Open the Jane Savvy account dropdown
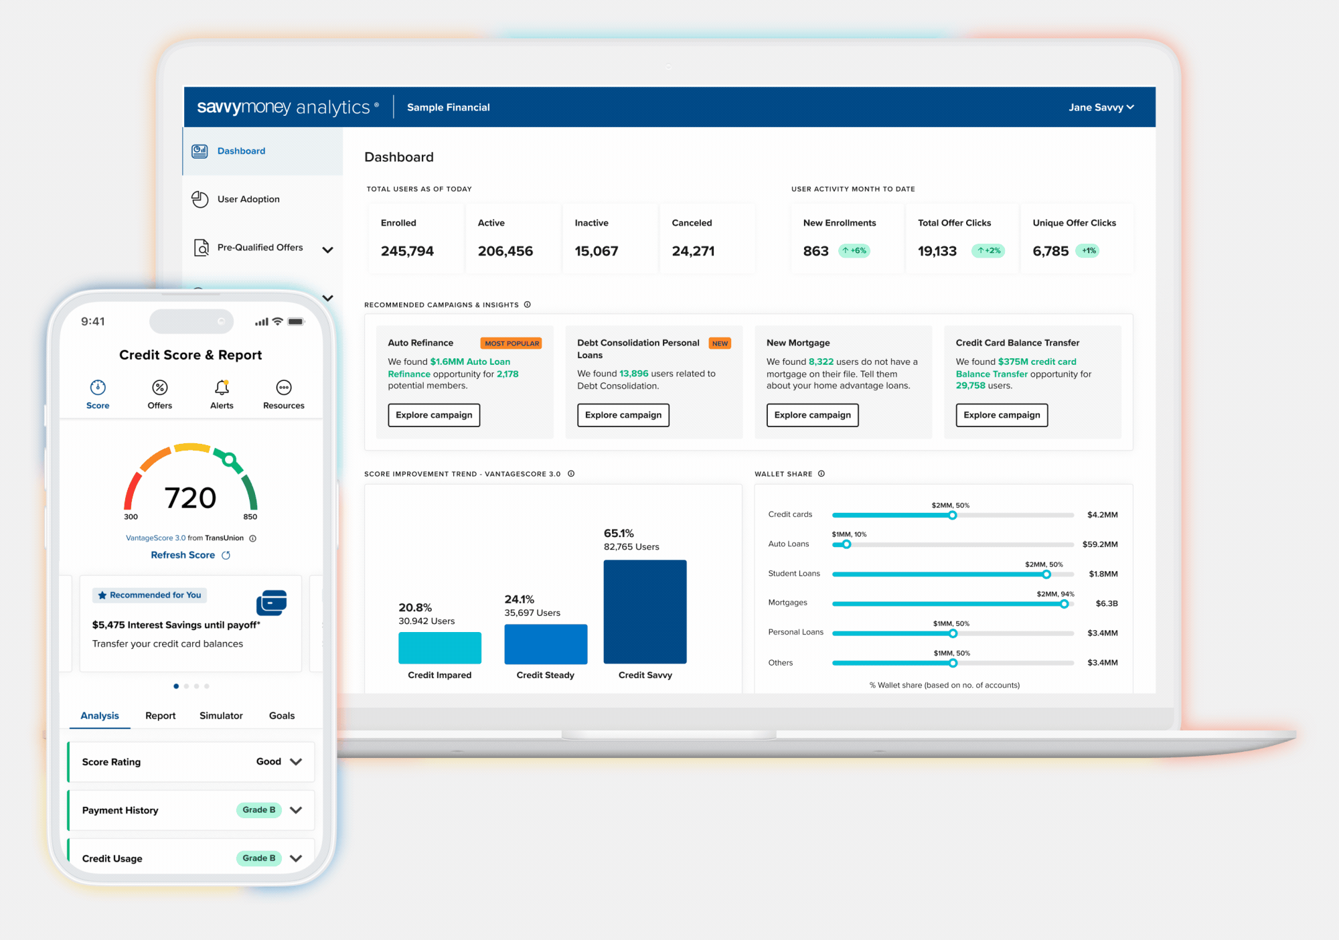Viewport: 1339px width, 940px height. click(x=1101, y=107)
